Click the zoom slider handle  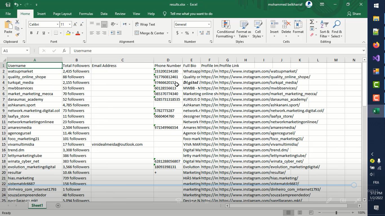pos(336,213)
